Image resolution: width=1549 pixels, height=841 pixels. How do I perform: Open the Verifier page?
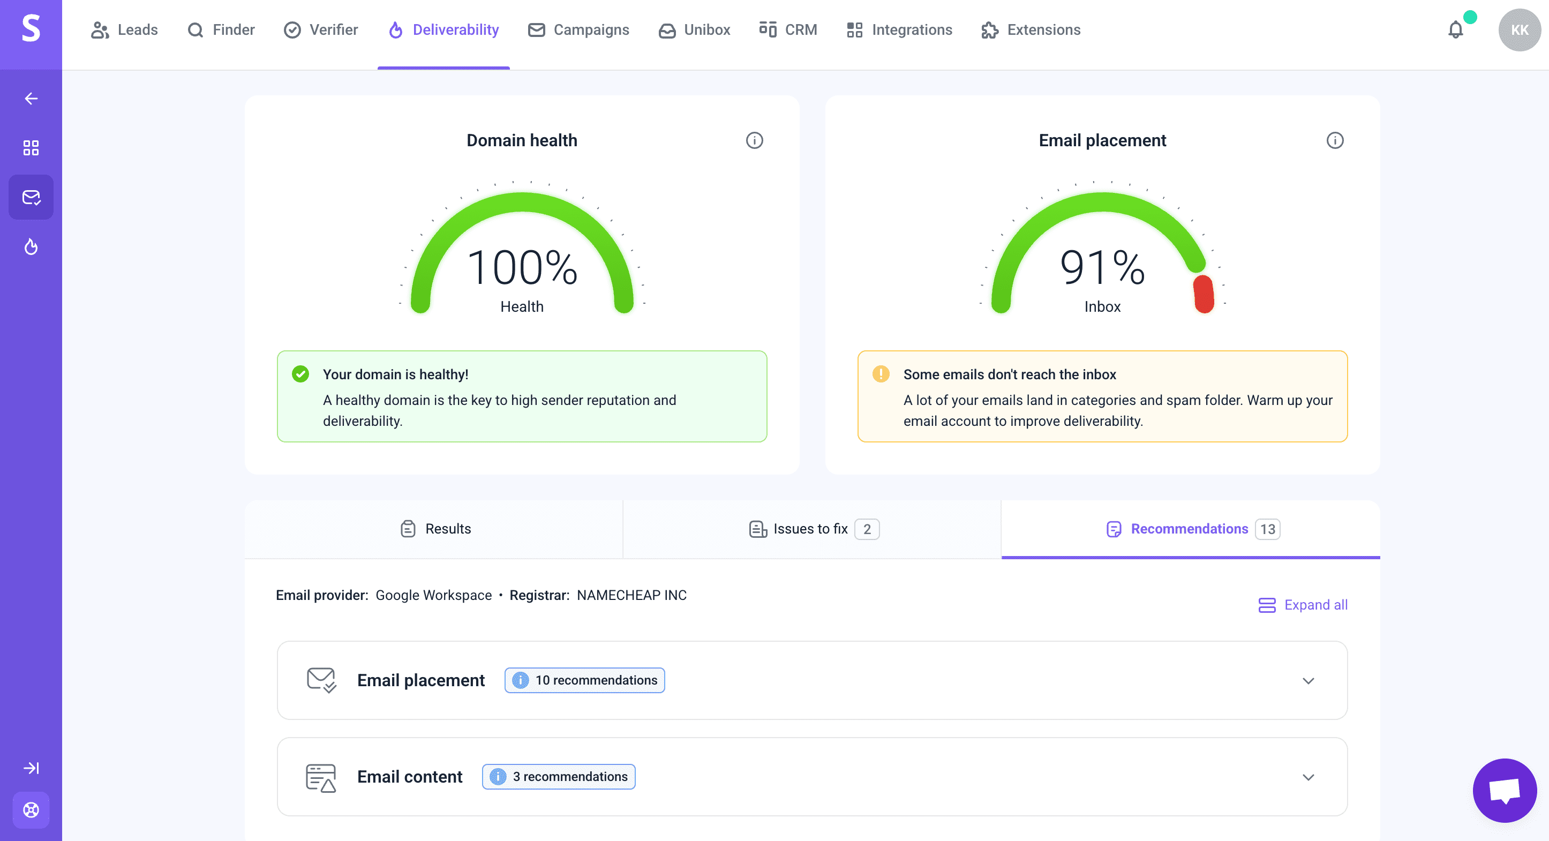[321, 29]
